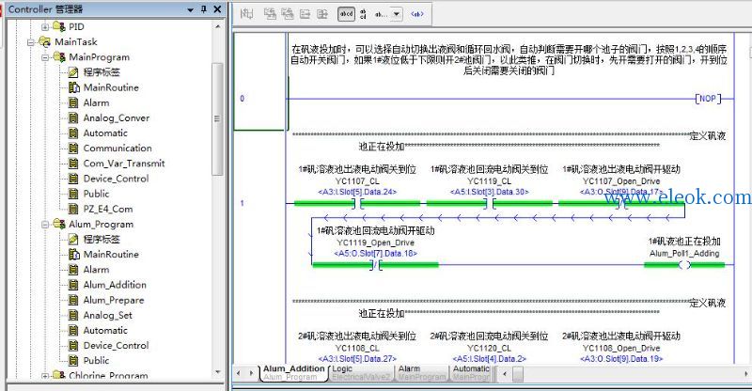Click the first rung-edit toolbar icon

(x=246, y=14)
